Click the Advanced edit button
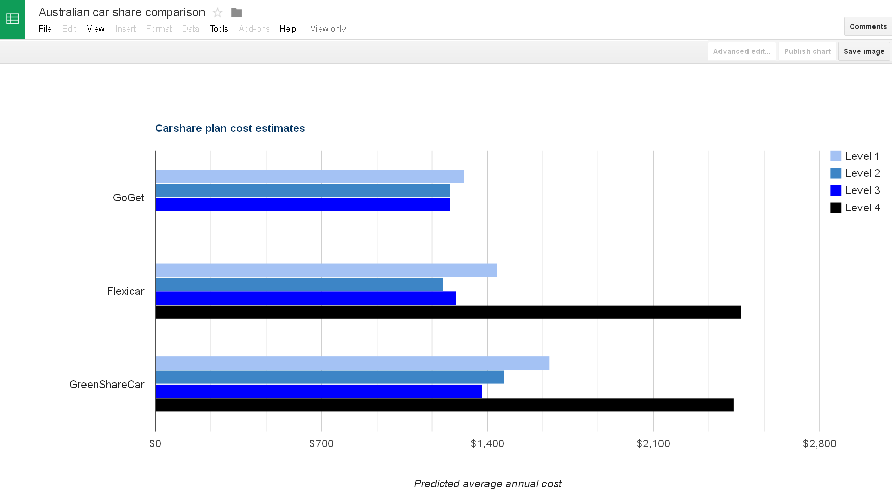Screen dimensions: 892x494 click(742, 51)
